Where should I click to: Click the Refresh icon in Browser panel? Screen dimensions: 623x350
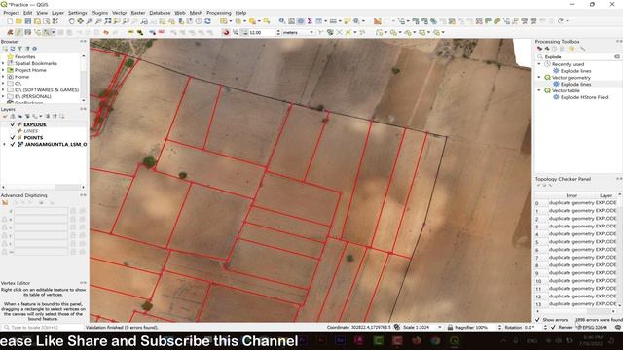13,49
